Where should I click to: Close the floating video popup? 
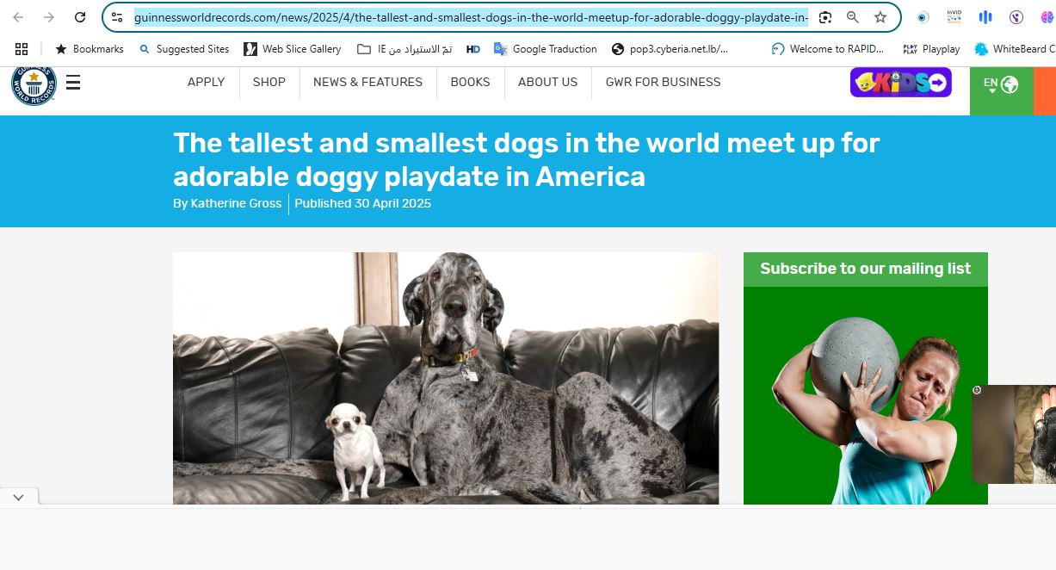tap(977, 390)
